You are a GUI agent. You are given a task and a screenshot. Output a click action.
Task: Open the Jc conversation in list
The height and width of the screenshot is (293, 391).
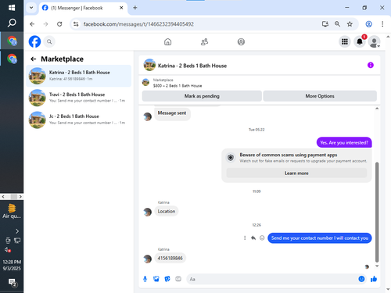pos(79,120)
